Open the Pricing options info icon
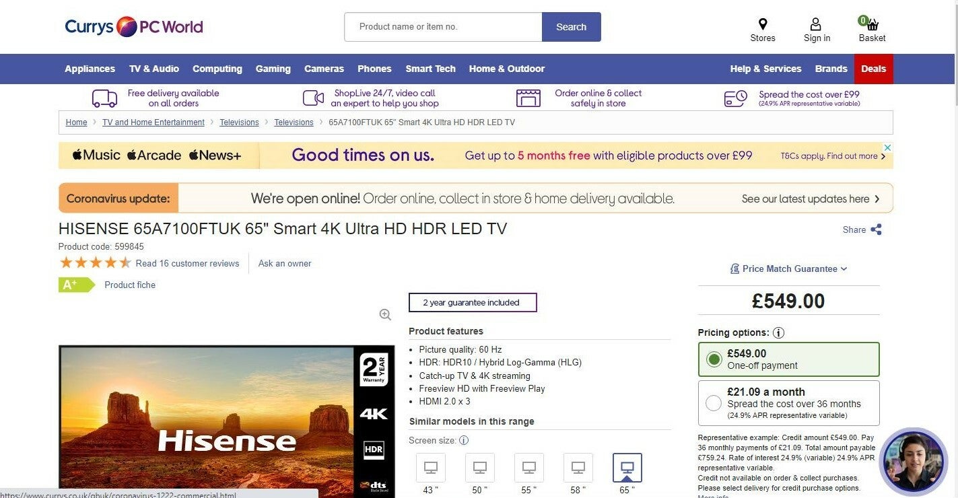Image resolution: width=958 pixels, height=498 pixels. pyautogui.click(x=778, y=332)
